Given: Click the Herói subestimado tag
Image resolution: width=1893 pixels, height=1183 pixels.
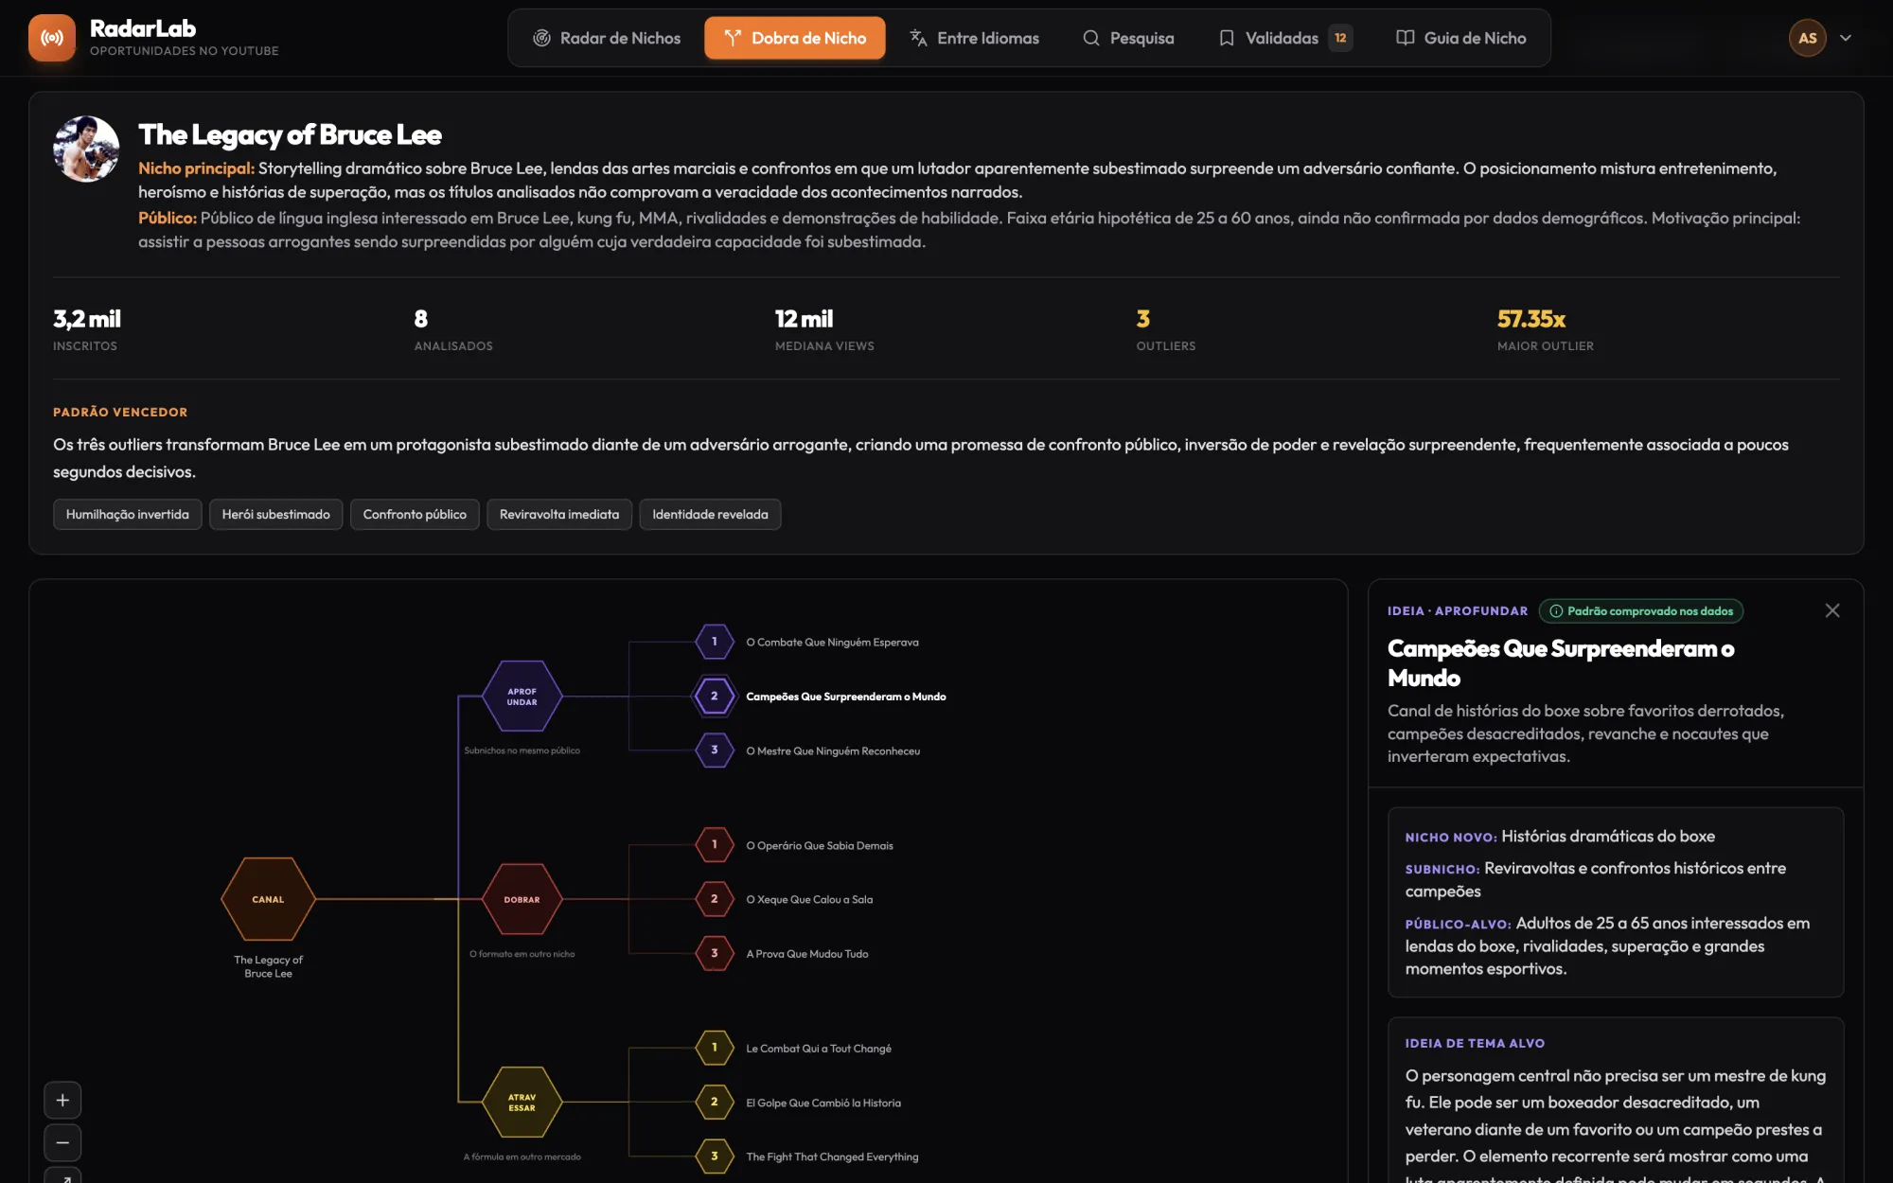Looking at the screenshot, I should [276, 514].
